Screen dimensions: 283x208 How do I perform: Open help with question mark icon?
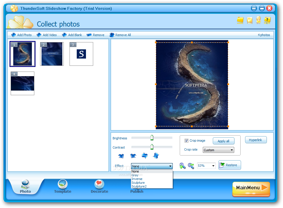[267, 20]
